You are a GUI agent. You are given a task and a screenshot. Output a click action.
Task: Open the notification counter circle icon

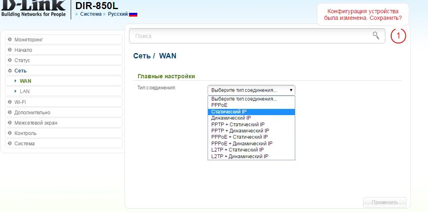click(398, 36)
